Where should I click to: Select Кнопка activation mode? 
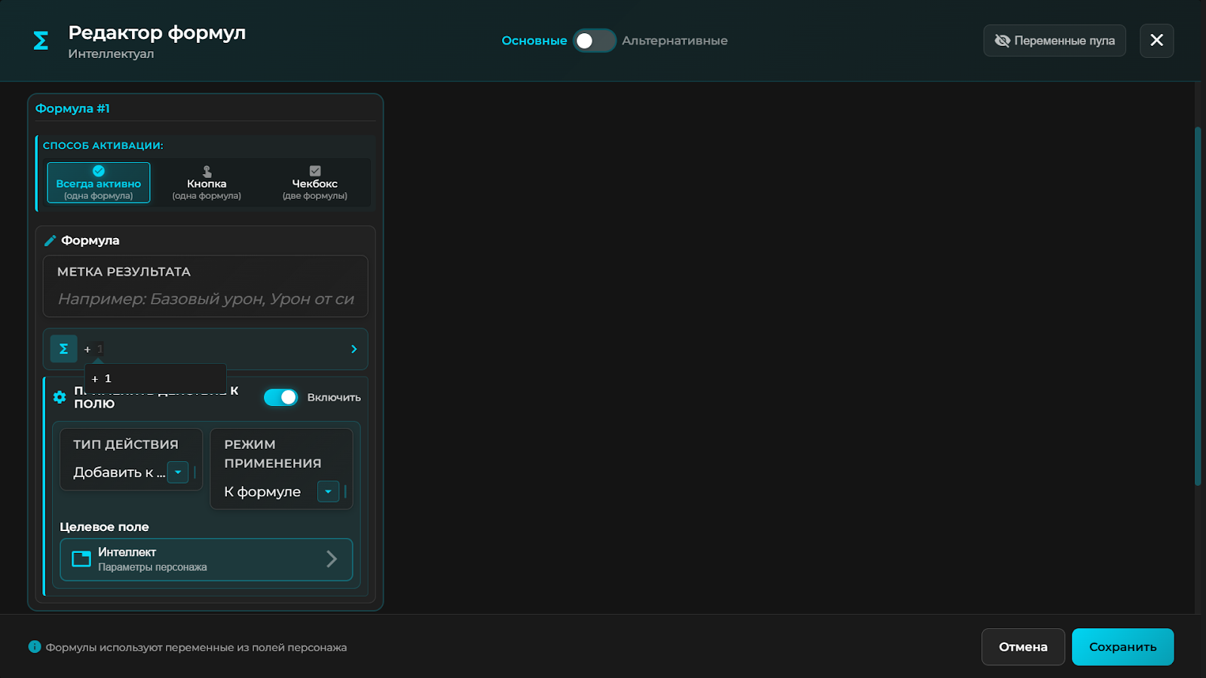[x=207, y=183]
